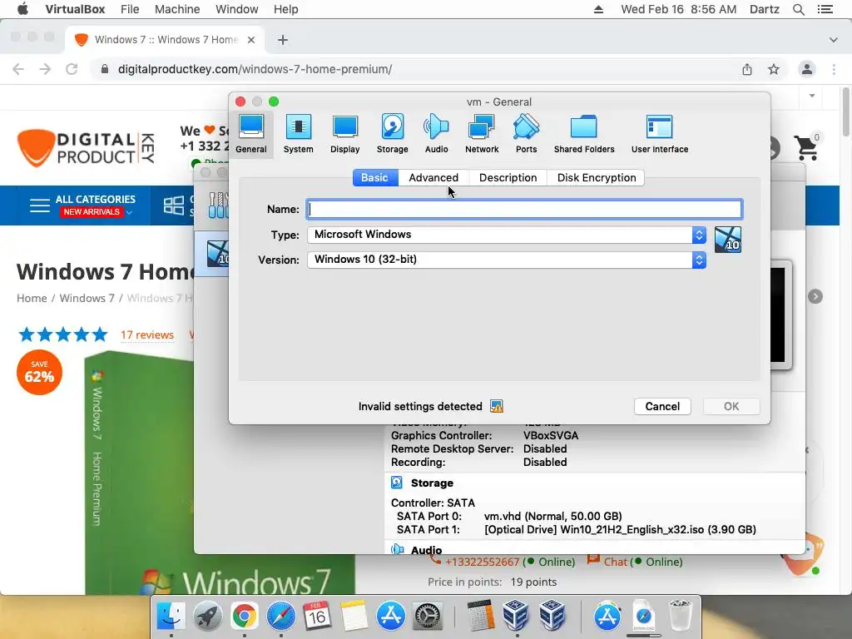
Task: Switch to the Advanced tab
Action: (433, 178)
